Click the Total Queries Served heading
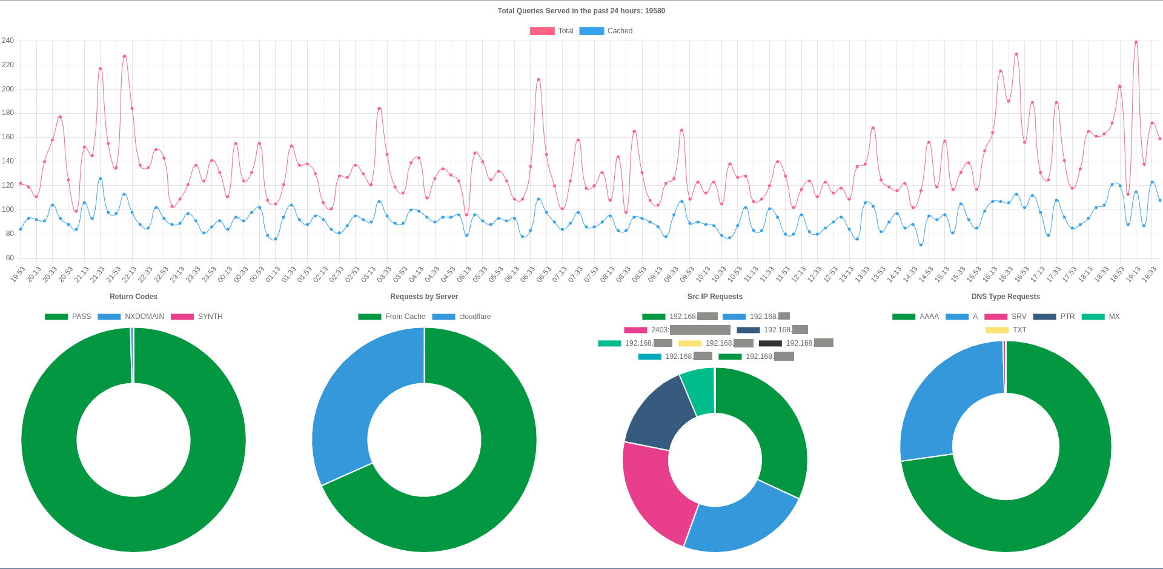Image resolution: width=1163 pixels, height=569 pixels. [x=581, y=11]
